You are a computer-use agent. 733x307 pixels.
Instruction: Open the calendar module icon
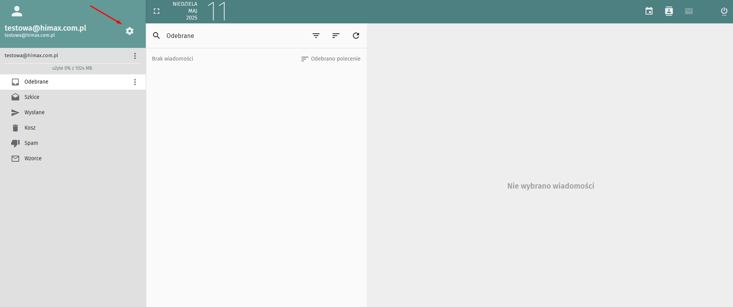tap(649, 11)
